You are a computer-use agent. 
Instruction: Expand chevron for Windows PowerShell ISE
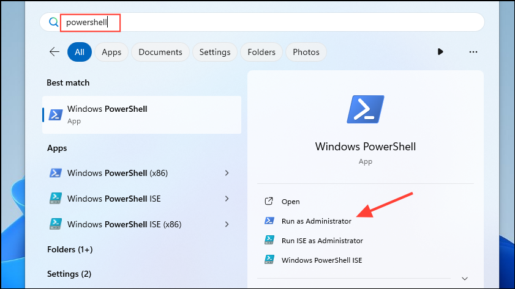[227, 198]
